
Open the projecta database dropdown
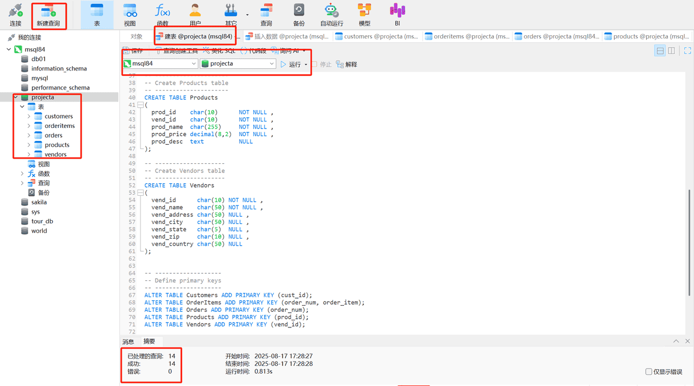(x=238, y=64)
